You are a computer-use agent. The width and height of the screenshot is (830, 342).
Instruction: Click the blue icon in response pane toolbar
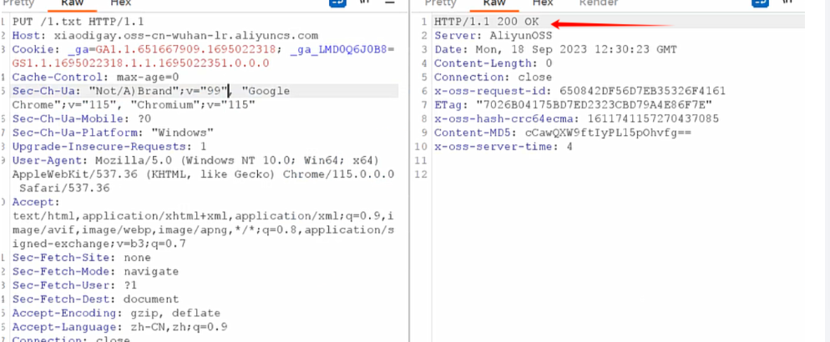pyautogui.click(x=761, y=3)
